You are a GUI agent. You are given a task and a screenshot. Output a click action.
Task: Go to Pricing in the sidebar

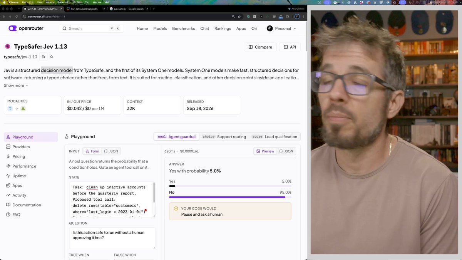[31, 156]
